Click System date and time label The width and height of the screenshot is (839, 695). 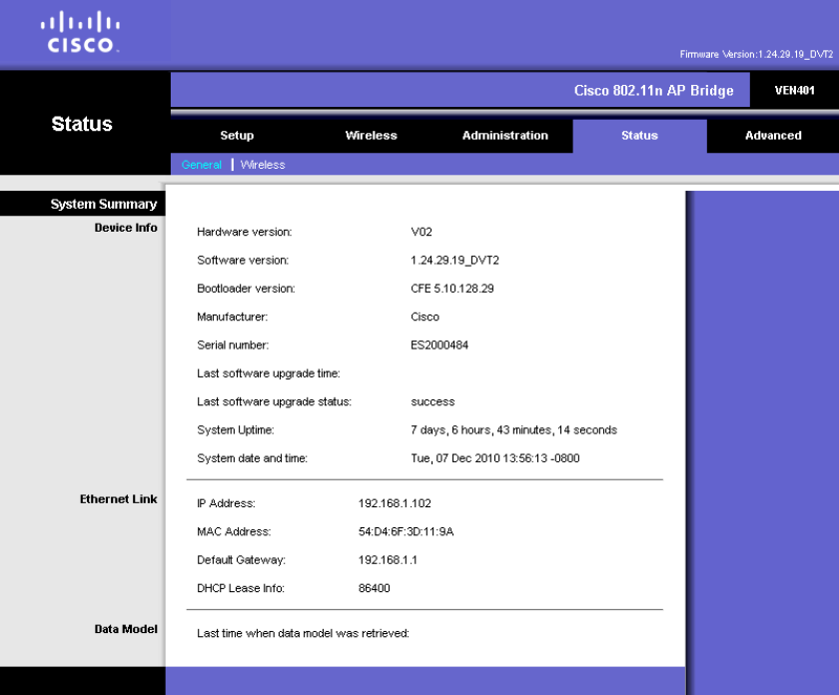tap(252, 458)
